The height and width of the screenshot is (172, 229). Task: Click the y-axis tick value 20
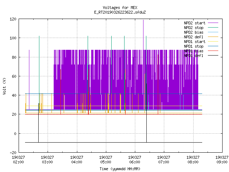(x=14, y=114)
